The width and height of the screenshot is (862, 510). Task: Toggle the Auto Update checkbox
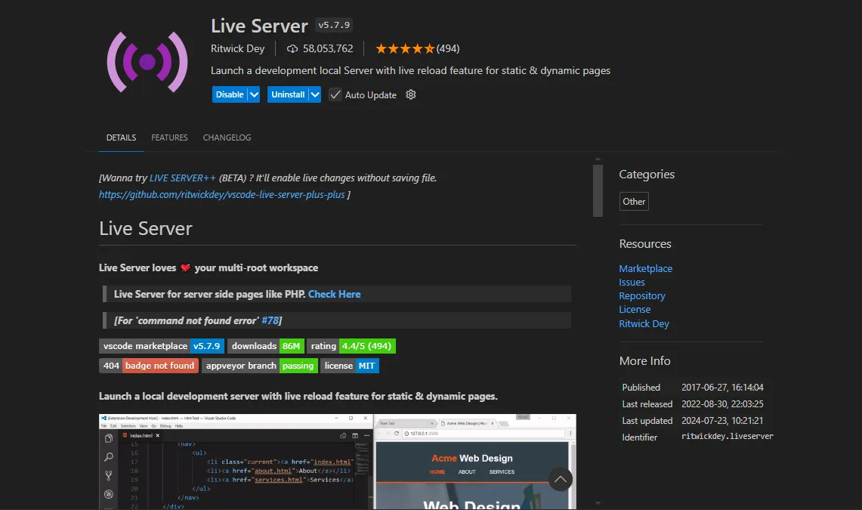click(x=335, y=94)
